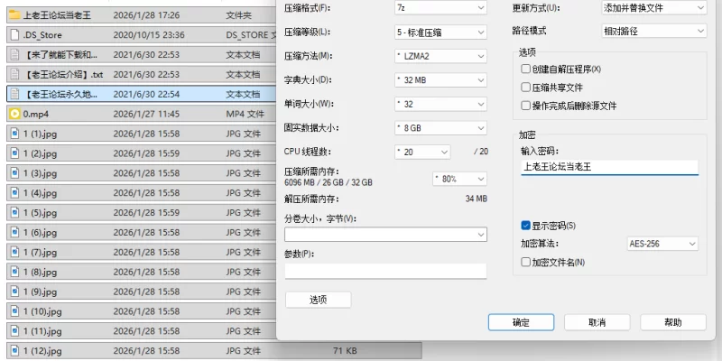Image resolution: width=722 pixels, height=361 pixels.
Task: Click the 1 (9).jpg image icon
Action: [x=14, y=292]
